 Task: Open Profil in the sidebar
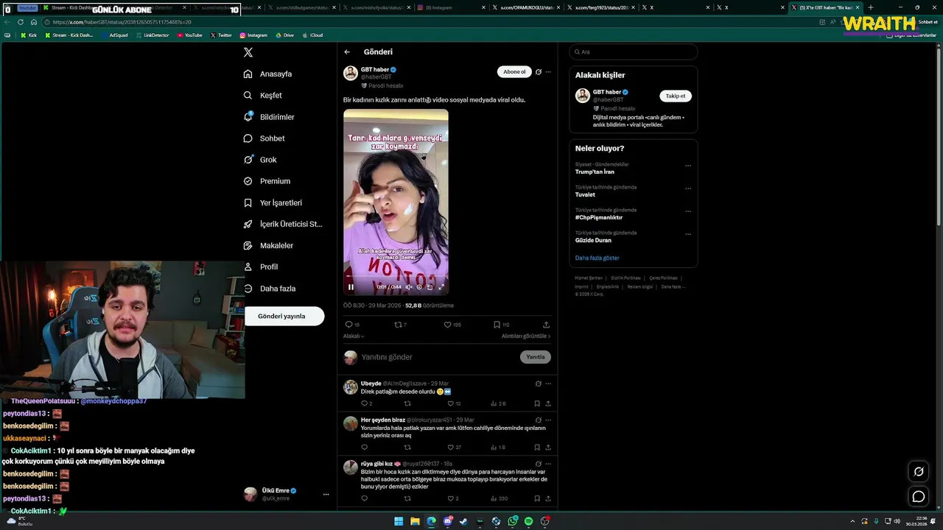pos(261,266)
